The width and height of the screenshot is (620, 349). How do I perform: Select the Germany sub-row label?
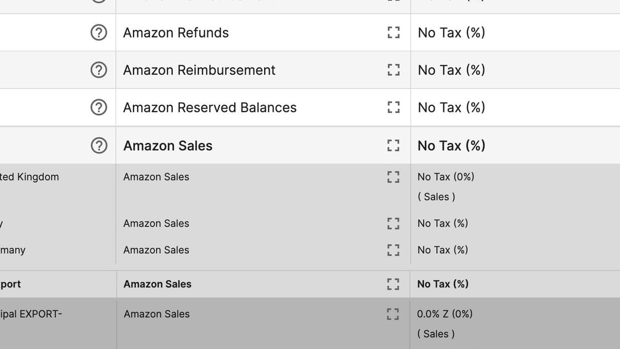(13, 250)
